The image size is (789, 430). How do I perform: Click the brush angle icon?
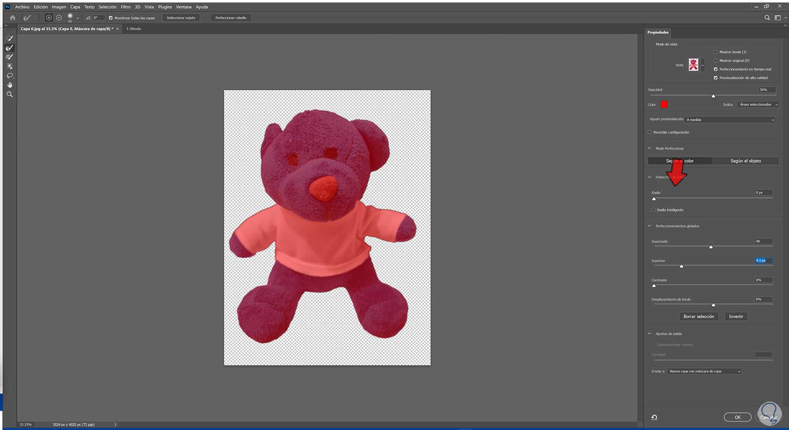coord(88,18)
